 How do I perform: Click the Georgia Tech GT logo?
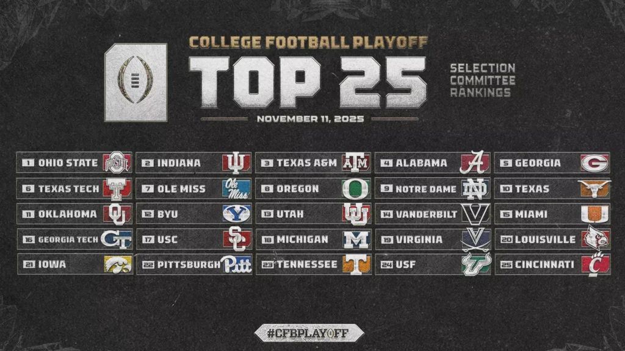point(117,239)
